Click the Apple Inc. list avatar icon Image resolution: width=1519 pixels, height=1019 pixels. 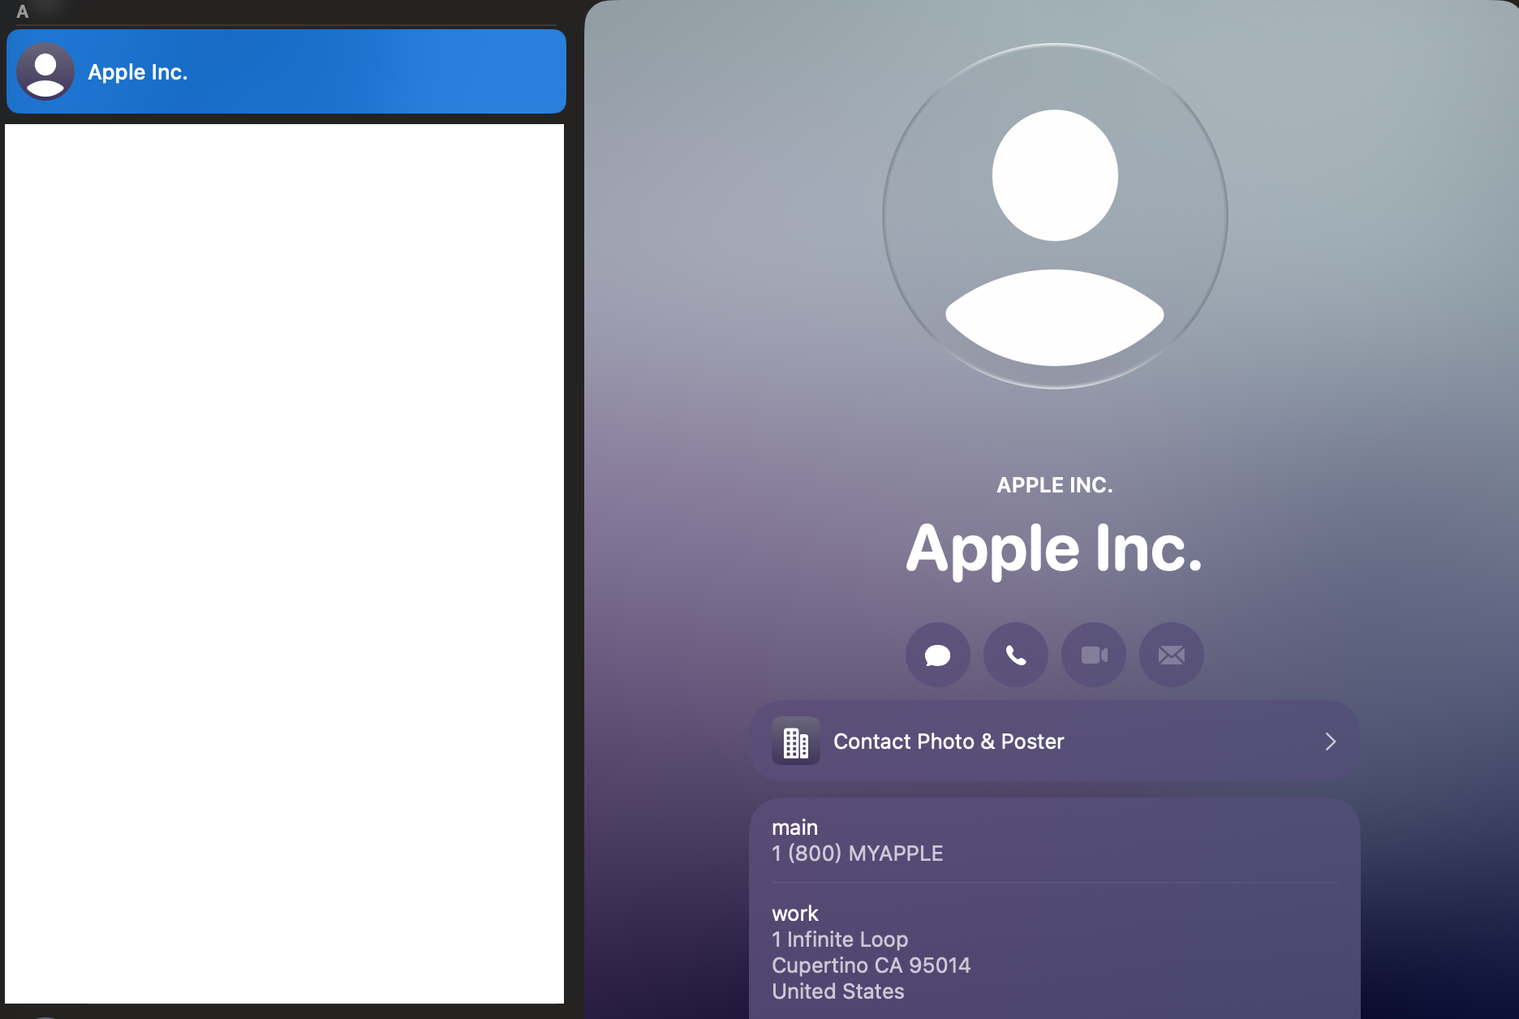[45, 71]
